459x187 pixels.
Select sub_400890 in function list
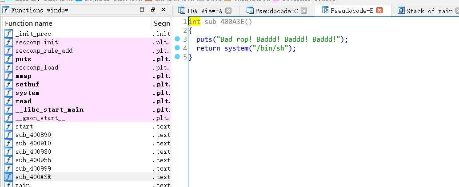click(87, 135)
